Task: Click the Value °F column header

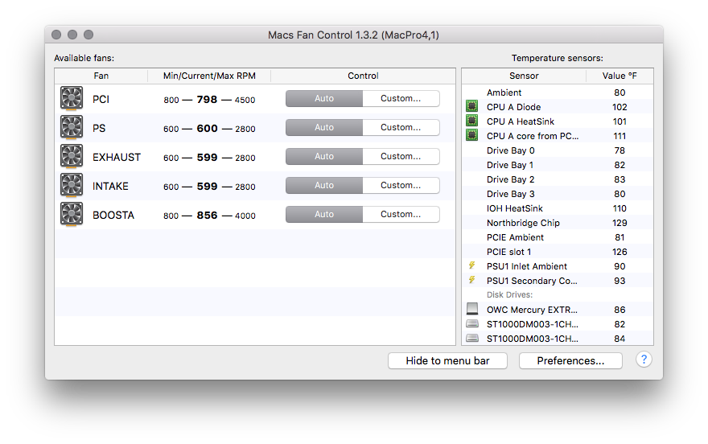Action: point(619,76)
